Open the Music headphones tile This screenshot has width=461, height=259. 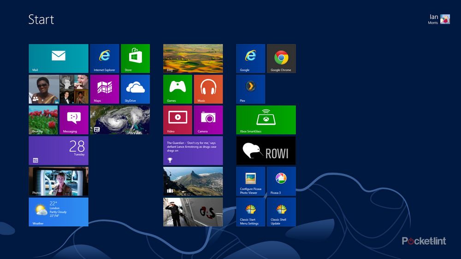coord(208,89)
